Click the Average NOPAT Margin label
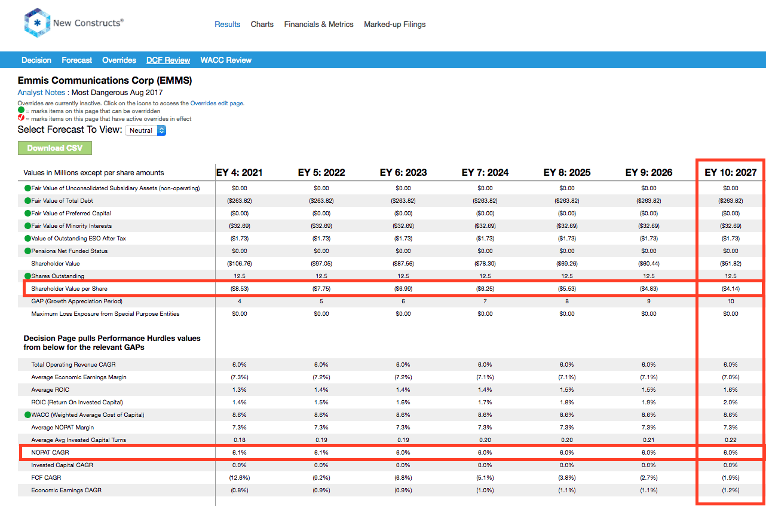This screenshot has width=766, height=506. pos(63,428)
